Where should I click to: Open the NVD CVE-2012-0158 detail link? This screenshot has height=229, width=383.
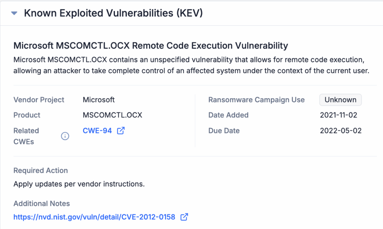(94, 217)
